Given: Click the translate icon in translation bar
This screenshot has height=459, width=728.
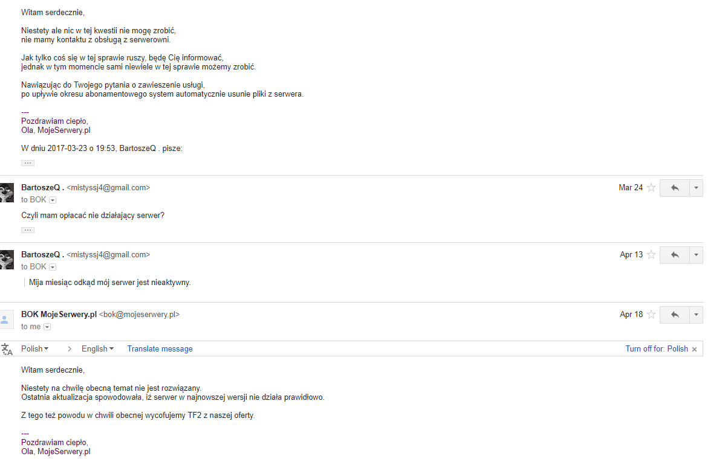Looking at the screenshot, I should [7, 348].
